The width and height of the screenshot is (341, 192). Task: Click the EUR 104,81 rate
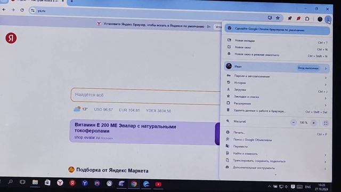[x=129, y=110]
